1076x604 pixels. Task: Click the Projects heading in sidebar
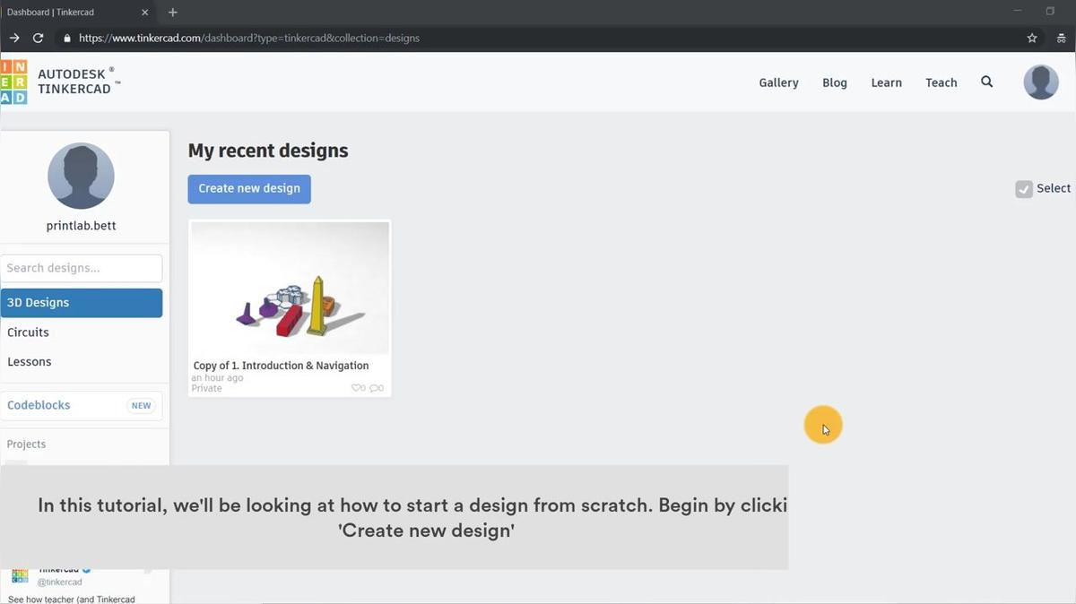click(x=26, y=444)
